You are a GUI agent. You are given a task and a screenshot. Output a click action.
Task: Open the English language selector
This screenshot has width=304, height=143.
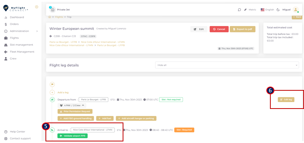tap(267, 10)
